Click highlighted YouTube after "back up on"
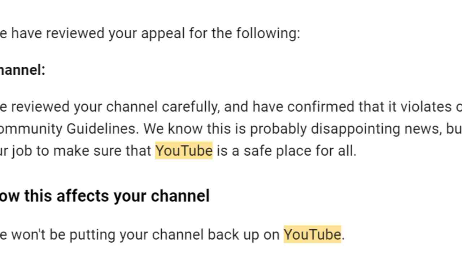The image size is (462, 260). pos(312,235)
